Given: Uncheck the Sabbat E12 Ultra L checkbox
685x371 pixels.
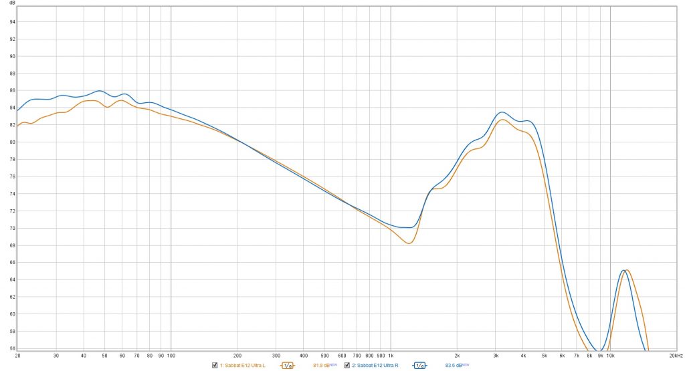Looking at the screenshot, I should click(x=215, y=365).
